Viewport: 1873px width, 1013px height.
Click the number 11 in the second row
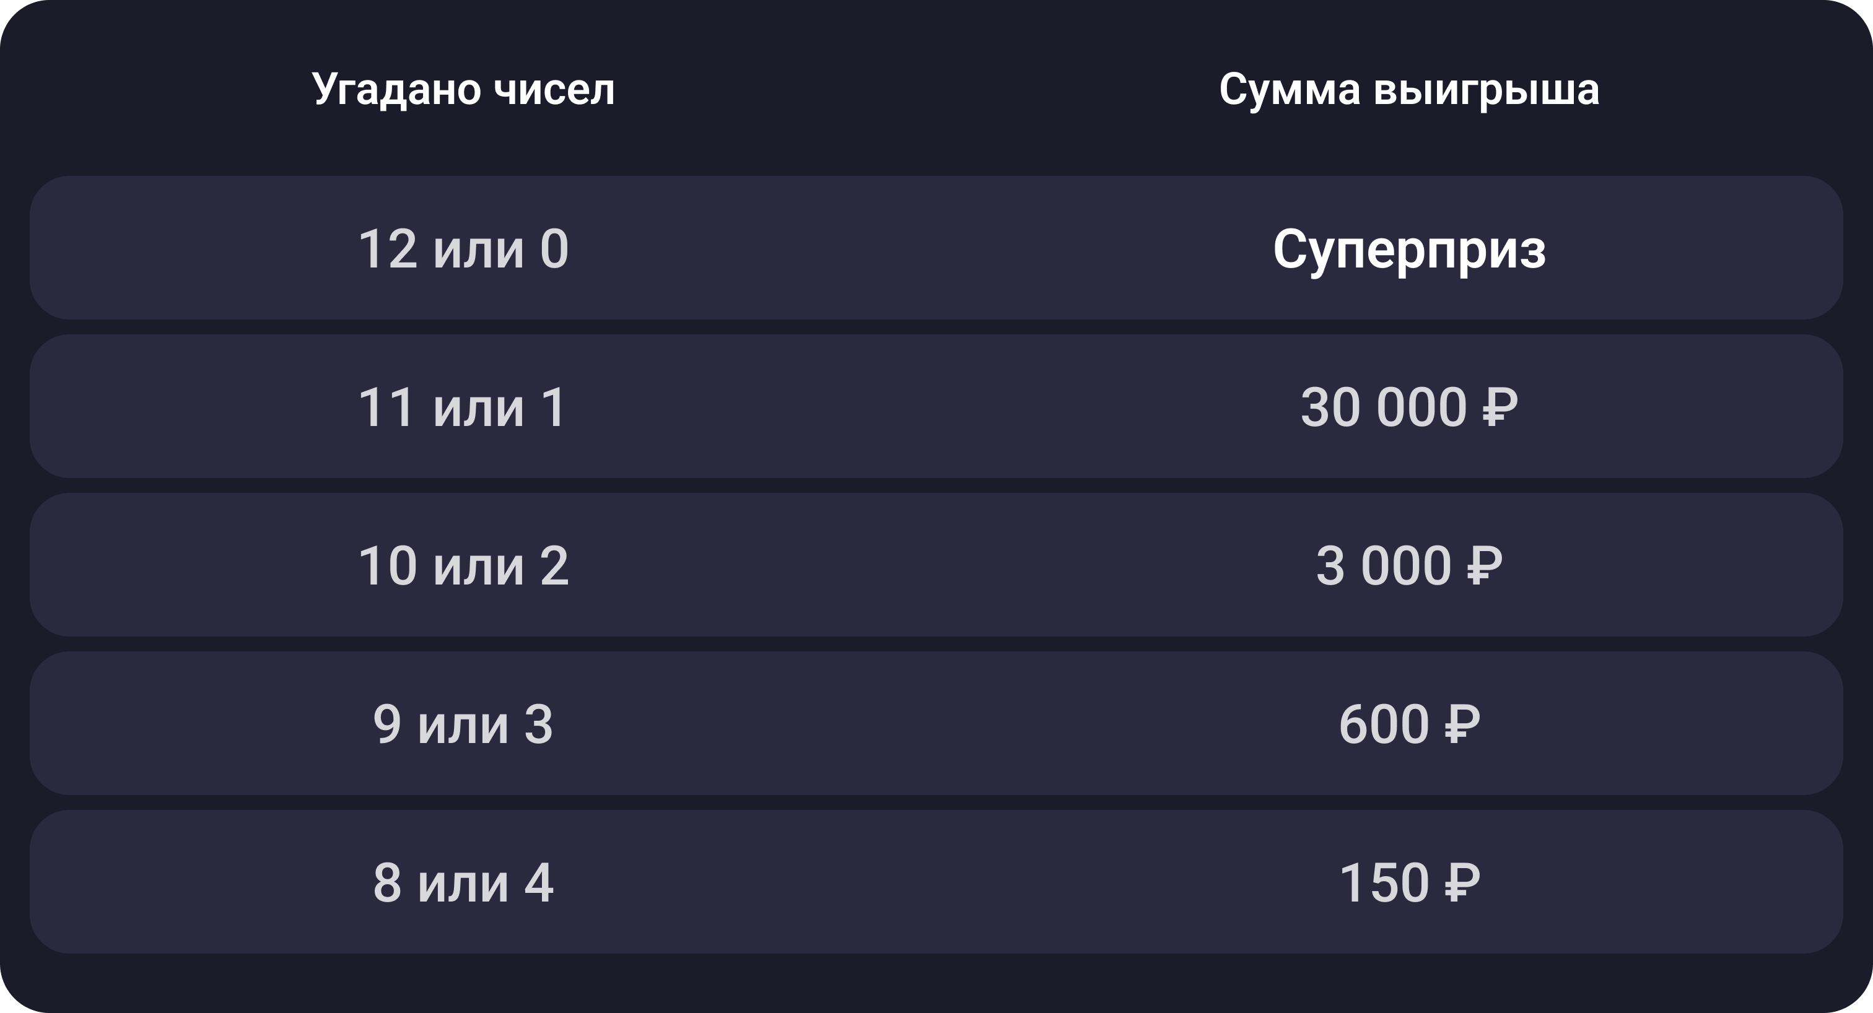tap(386, 407)
